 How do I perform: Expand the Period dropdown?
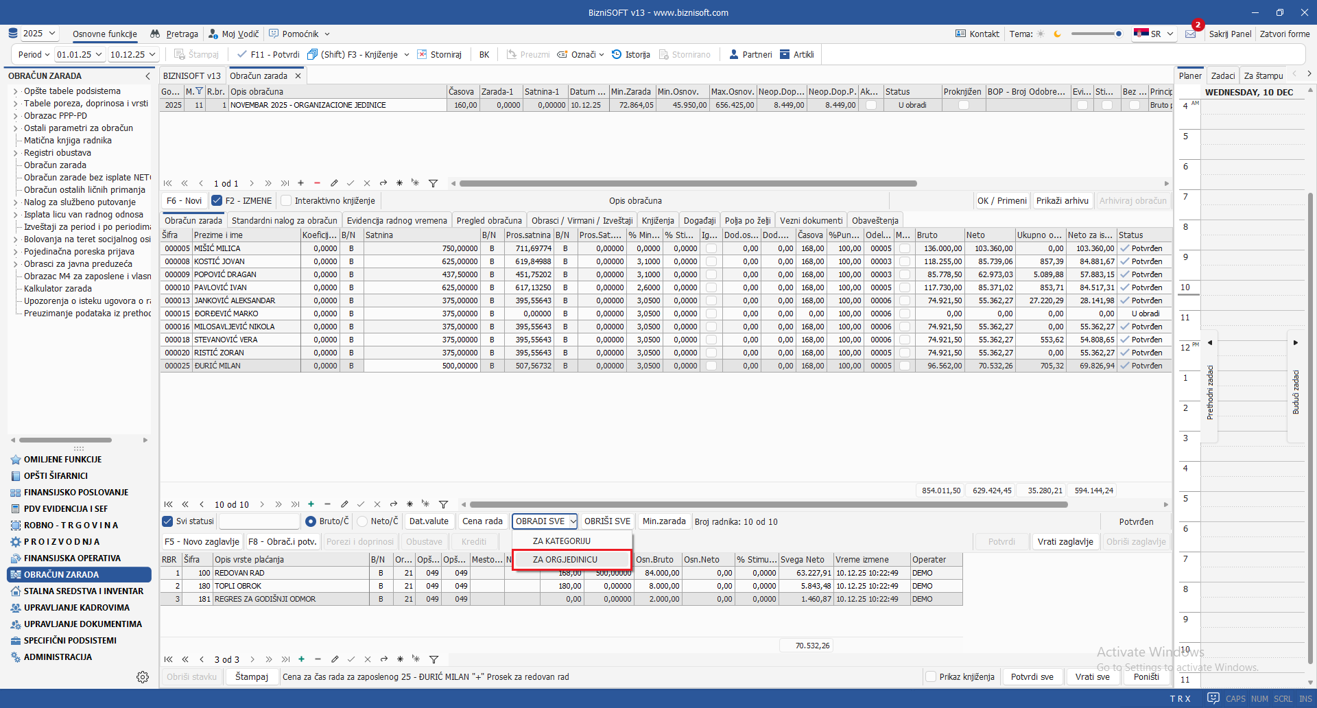[34, 55]
